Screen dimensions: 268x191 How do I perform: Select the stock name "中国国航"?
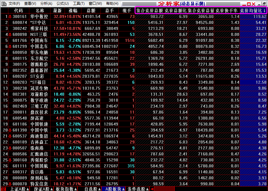tap(39, 166)
